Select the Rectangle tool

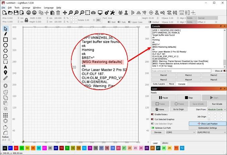tap(5, 40)
